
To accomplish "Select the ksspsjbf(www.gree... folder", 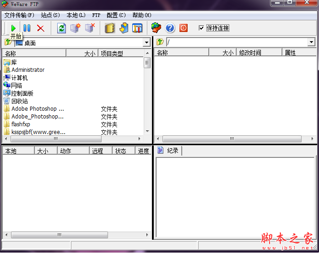I will click(x=35, y=132).
